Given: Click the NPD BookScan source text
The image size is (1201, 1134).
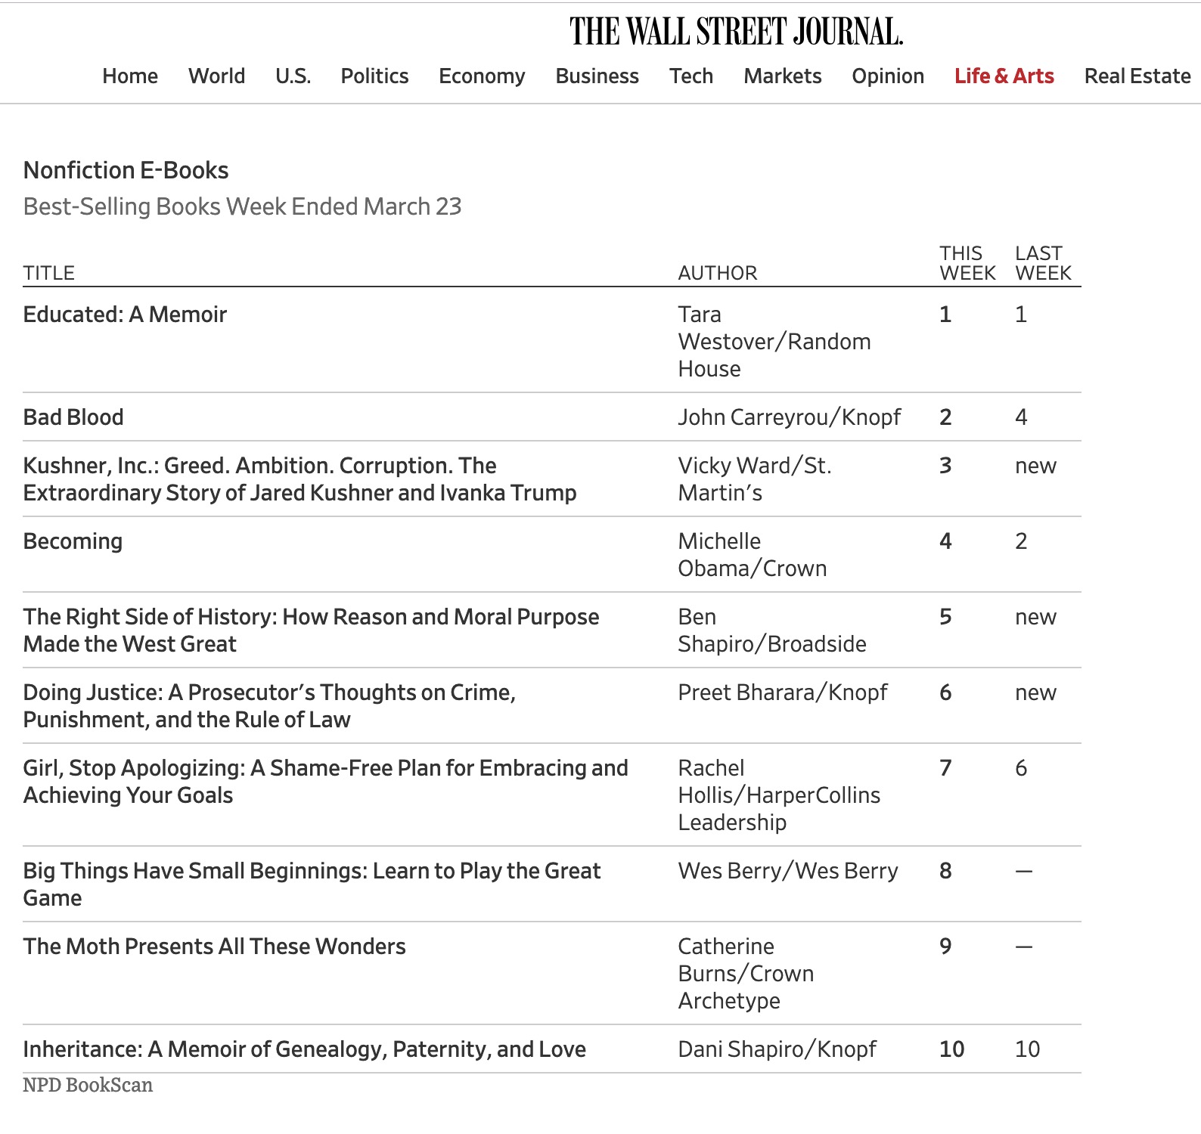Looking at the screenshot, I should pyautogui.click(x=88, y=1086).
